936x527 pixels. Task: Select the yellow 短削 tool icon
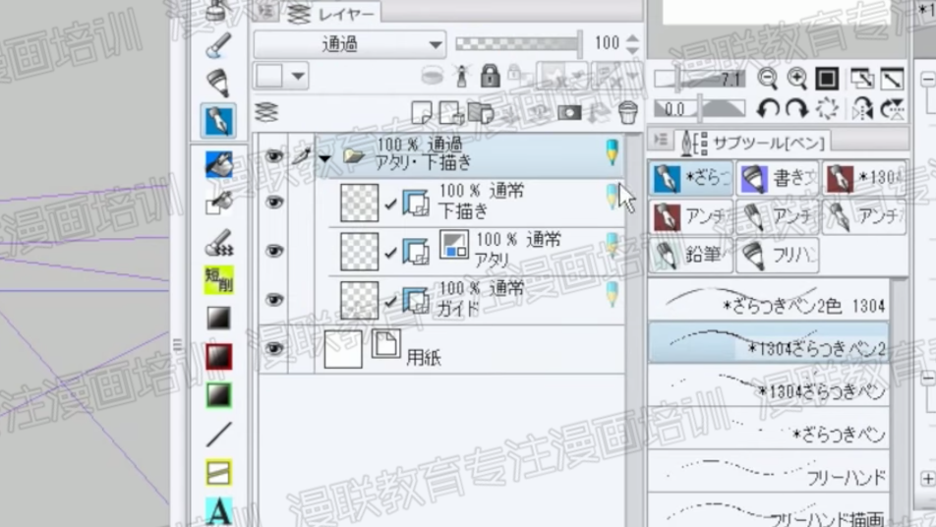click(218, 279)
